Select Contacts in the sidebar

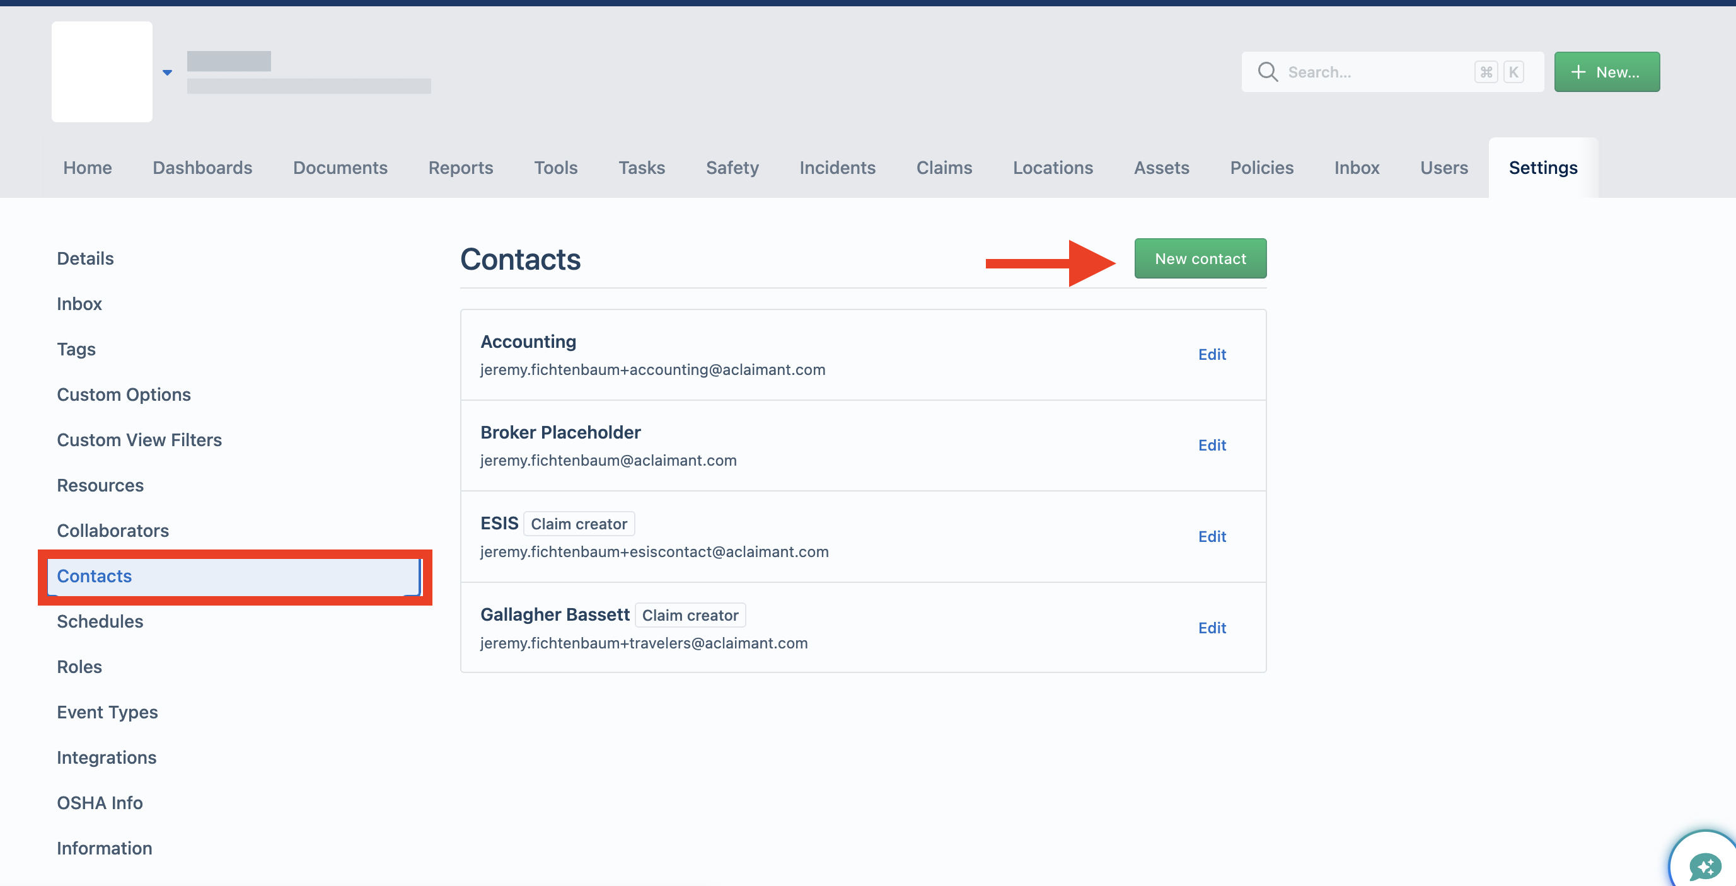coord(234,577)
